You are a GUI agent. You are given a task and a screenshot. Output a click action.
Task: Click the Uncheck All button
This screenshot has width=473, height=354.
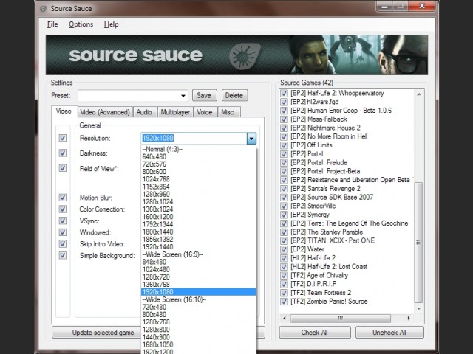click(x=389, y=333)
